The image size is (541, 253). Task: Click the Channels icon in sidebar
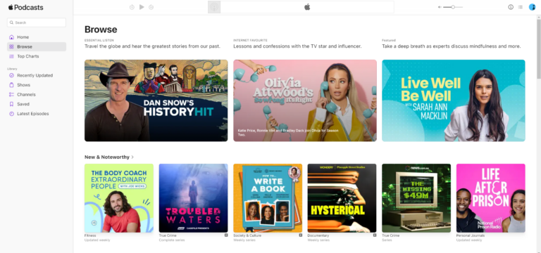click(x=11, y=95)
